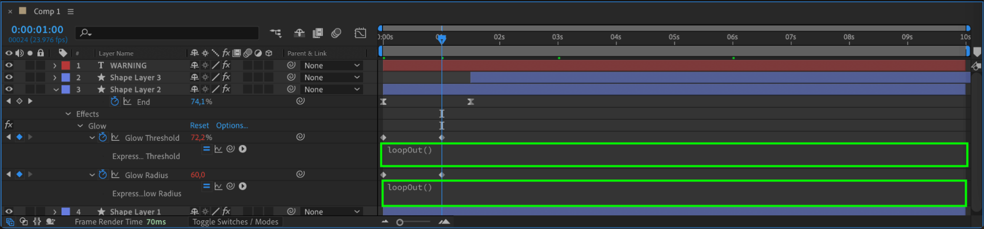Toggle visibility of Shape Layer 3
This screenshot has width=984, height=229.
[x=9, y=77]
